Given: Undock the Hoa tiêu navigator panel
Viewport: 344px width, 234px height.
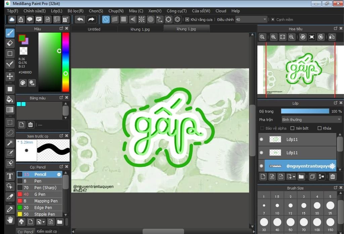Looking at the screenshot, I should tap(336, 28).
